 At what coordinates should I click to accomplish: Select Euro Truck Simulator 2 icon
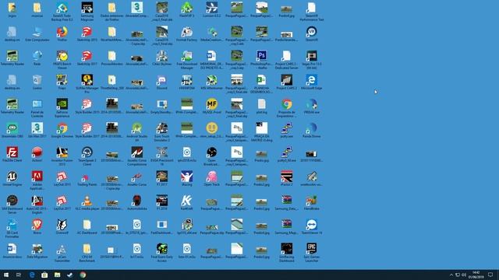[x=161, y=128]
